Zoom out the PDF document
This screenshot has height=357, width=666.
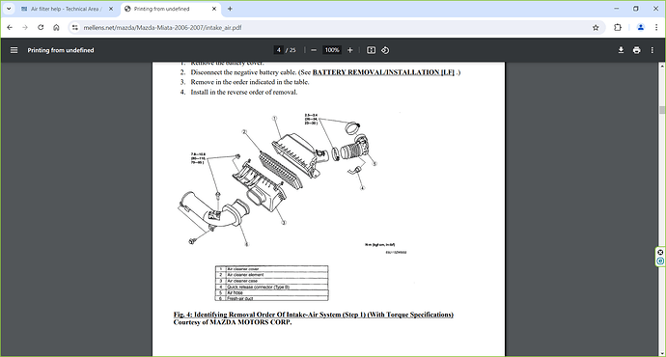[x=314, y=50]
